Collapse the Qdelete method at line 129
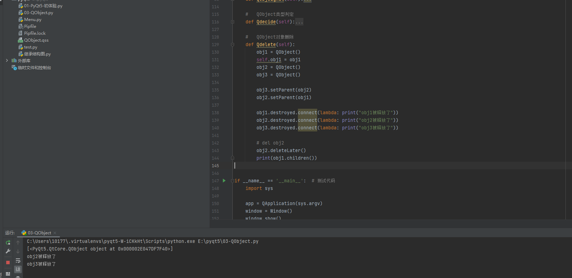Image resolution: width=572 pixels, height=278 pixels. point(232,44)
